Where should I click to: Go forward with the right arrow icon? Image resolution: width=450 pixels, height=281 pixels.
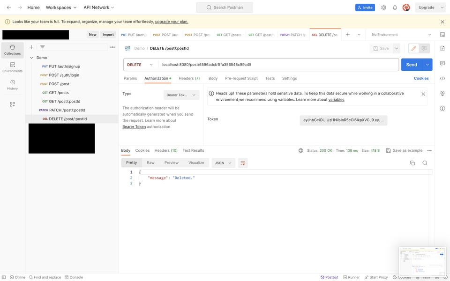click(20, 7)
